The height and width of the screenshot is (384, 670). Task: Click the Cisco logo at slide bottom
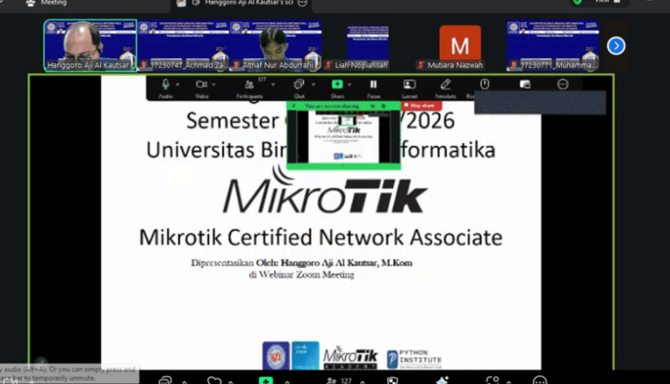306,355
